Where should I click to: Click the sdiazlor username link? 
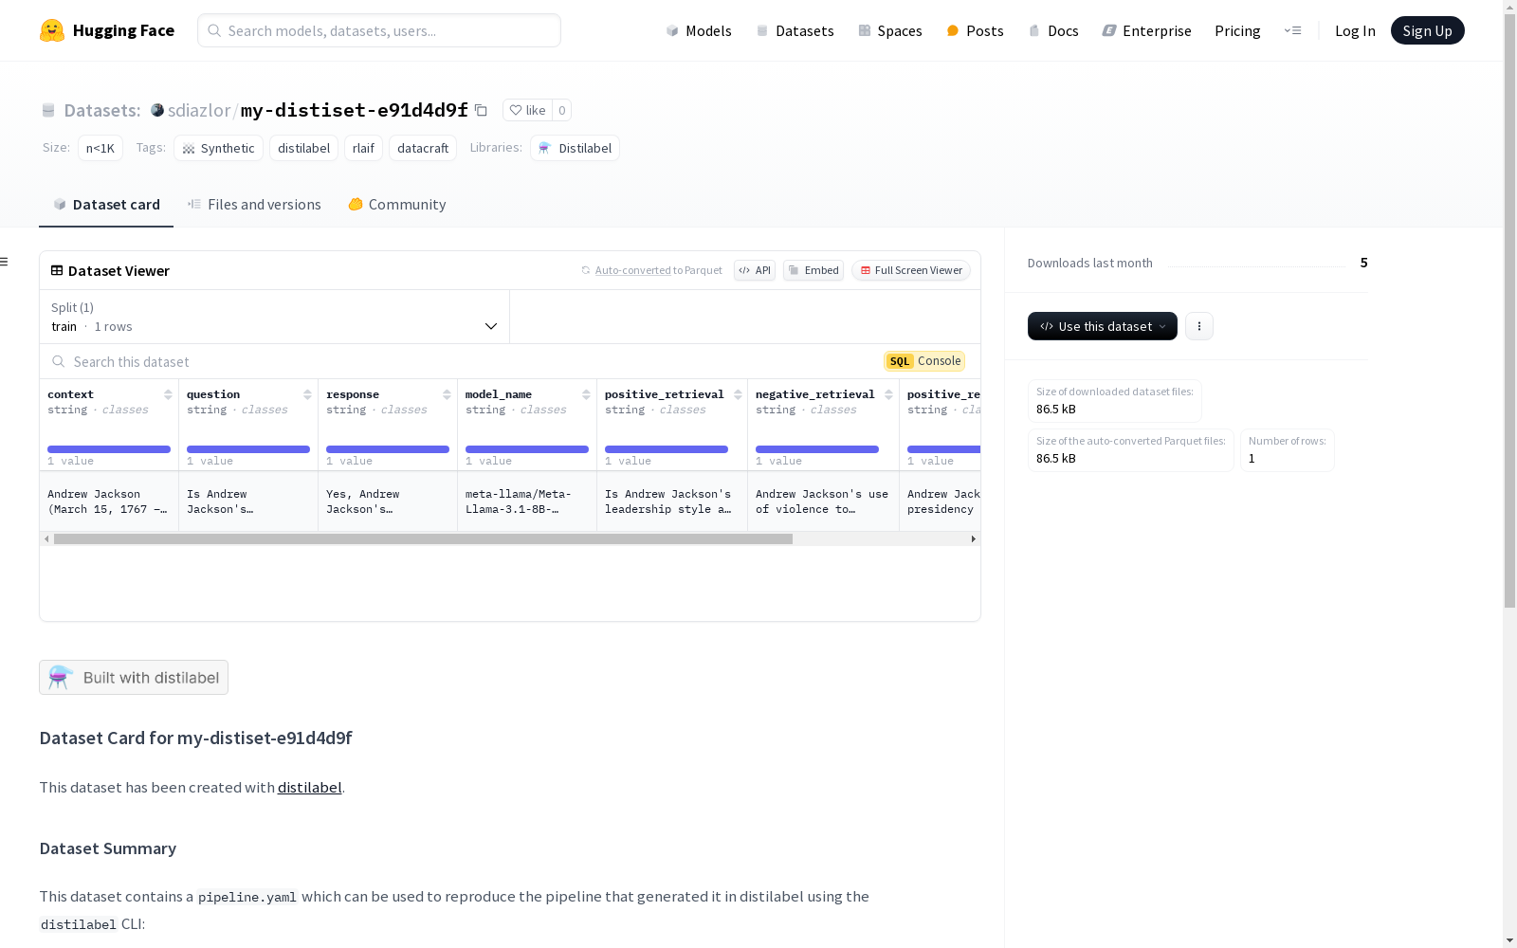pyautogui.click(x=199, y=110)
